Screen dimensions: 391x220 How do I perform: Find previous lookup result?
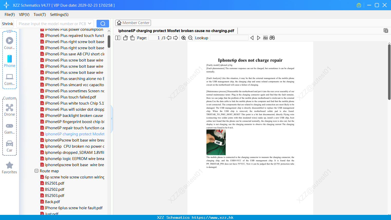point(252,38)
